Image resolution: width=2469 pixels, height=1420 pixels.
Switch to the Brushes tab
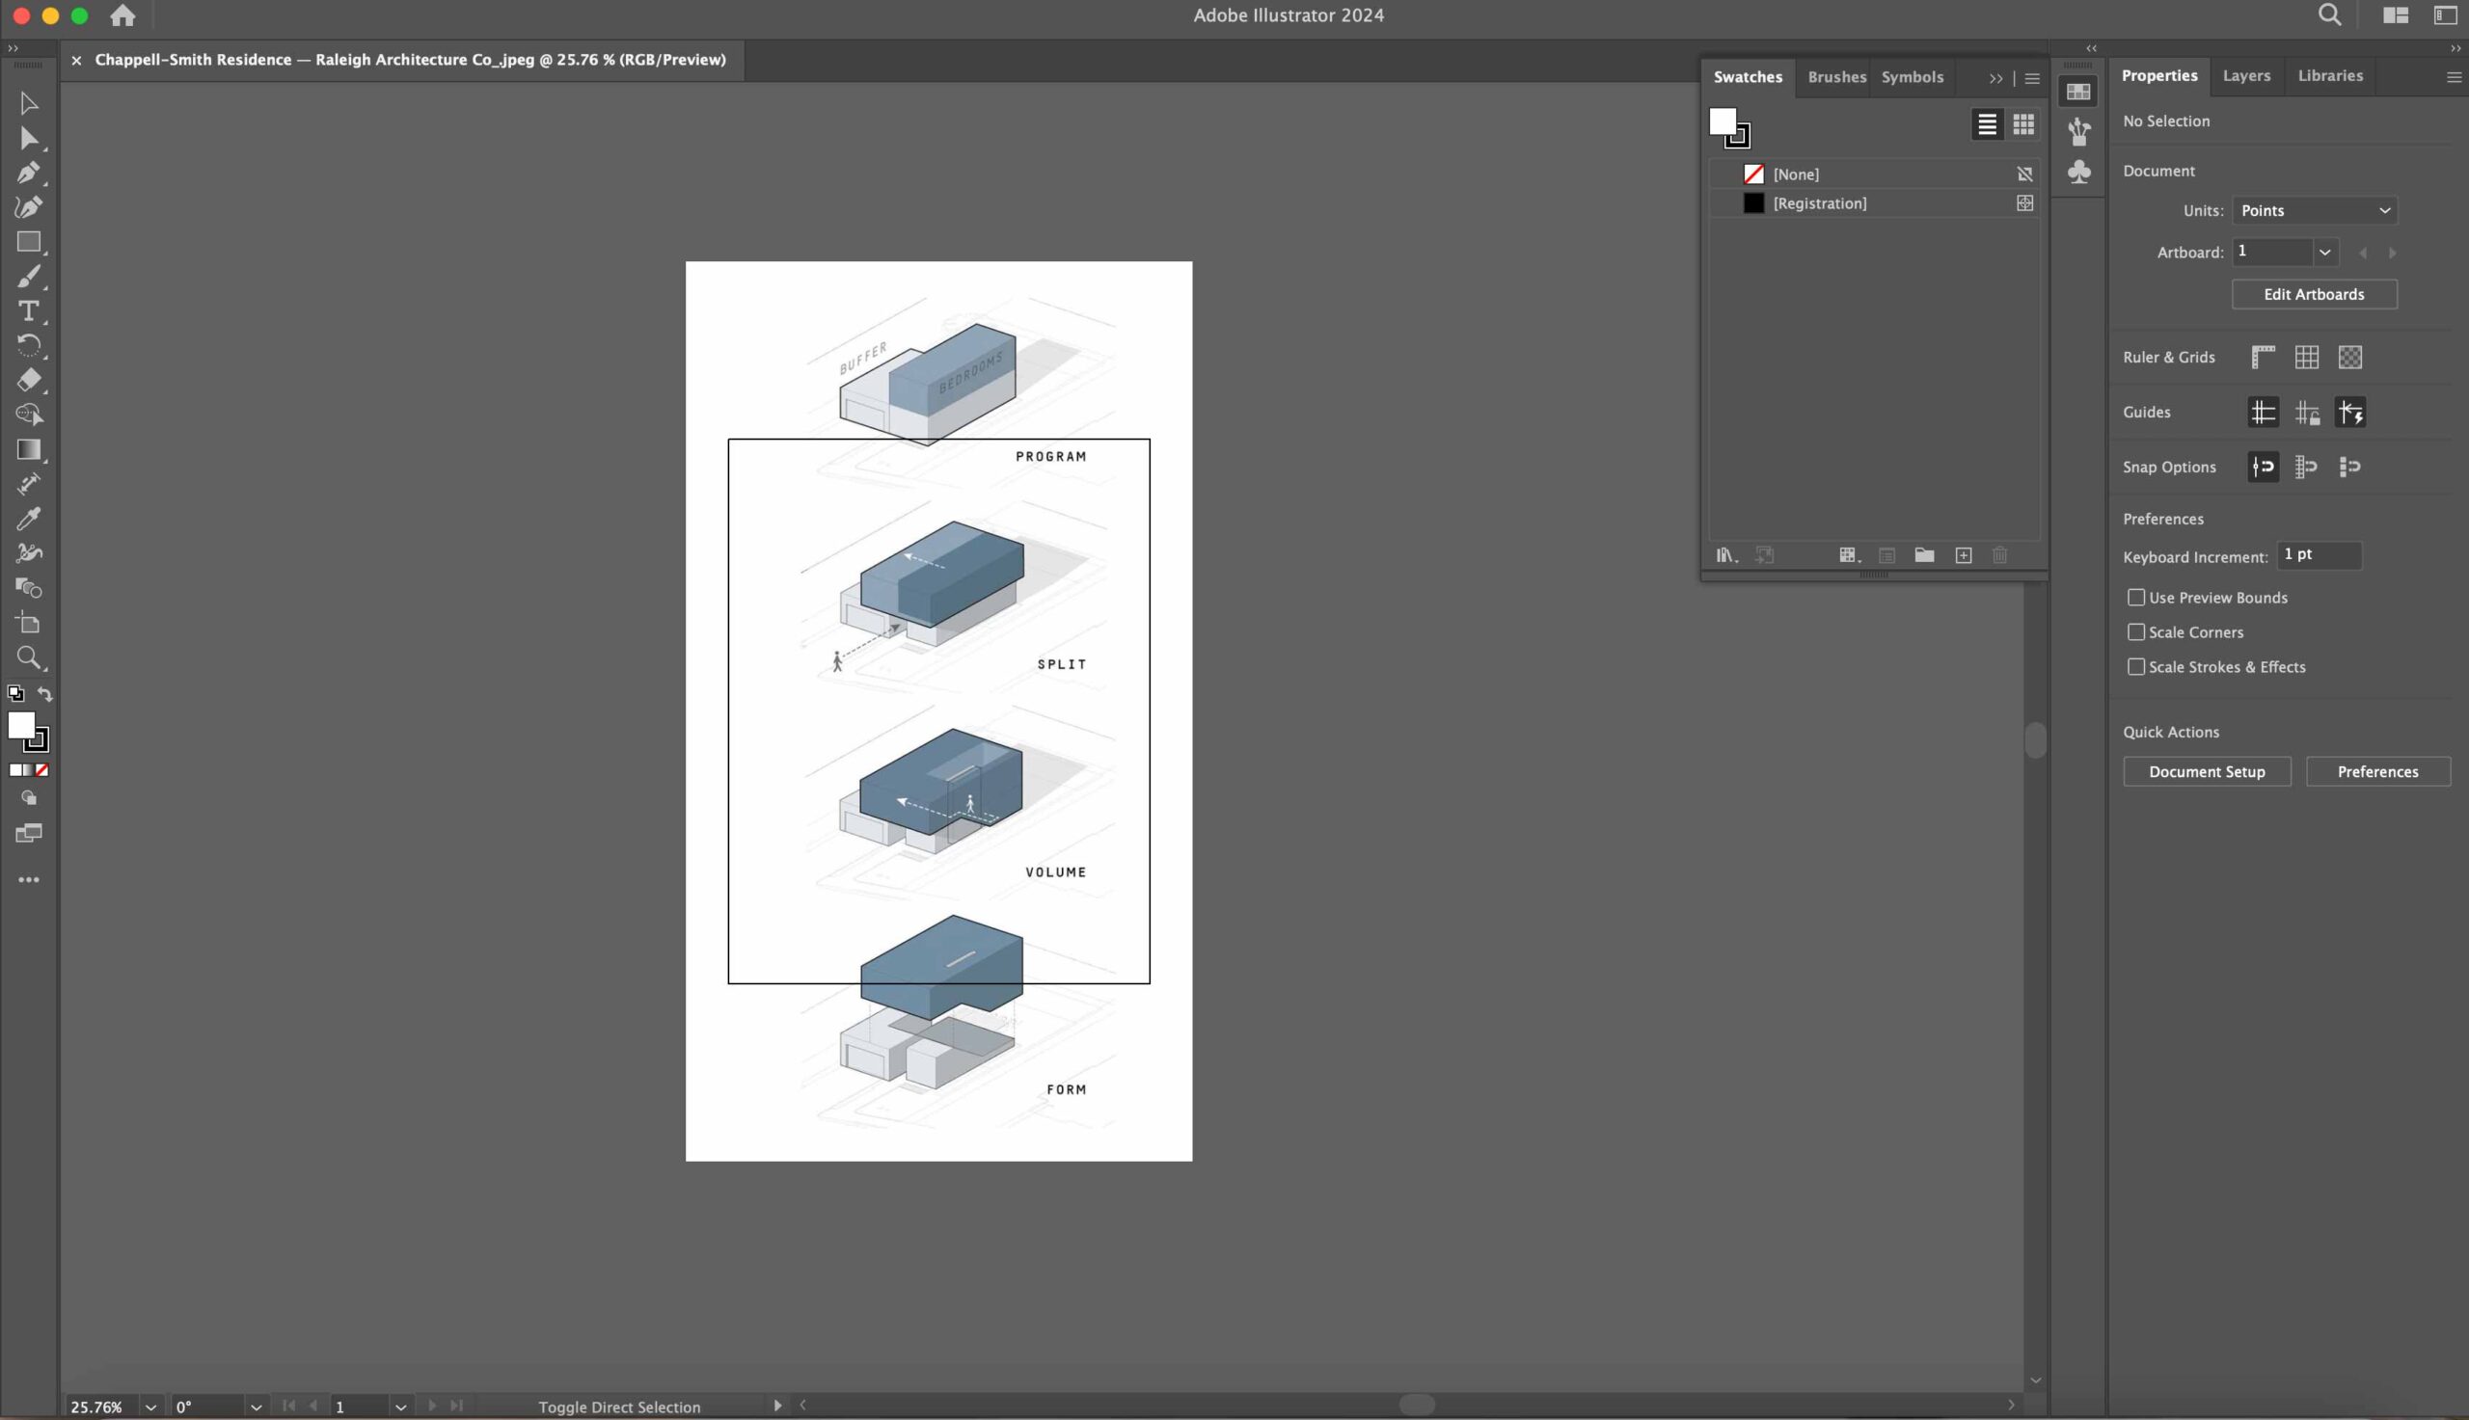coord(1836,77)
